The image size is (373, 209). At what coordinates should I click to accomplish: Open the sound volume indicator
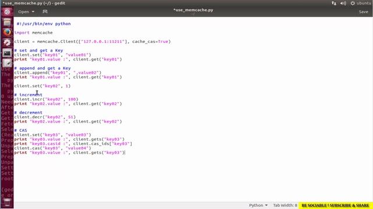[343, 3]
